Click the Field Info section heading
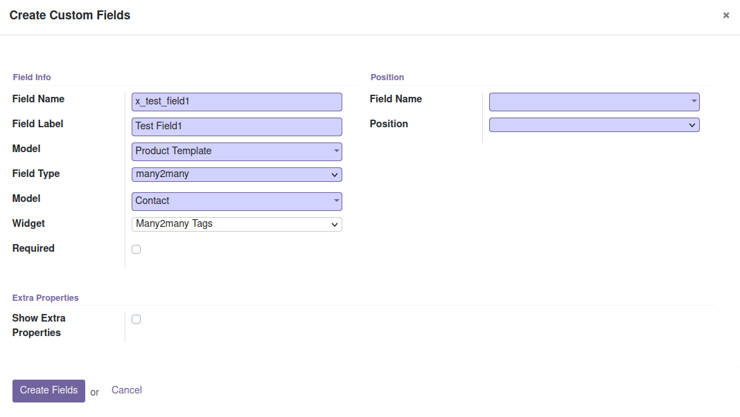Screen dimensions: 740x417 tap(32, 77)
